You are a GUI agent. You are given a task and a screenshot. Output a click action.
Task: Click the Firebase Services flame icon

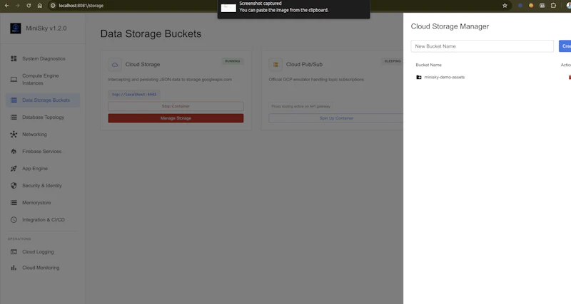pos(14,152)
